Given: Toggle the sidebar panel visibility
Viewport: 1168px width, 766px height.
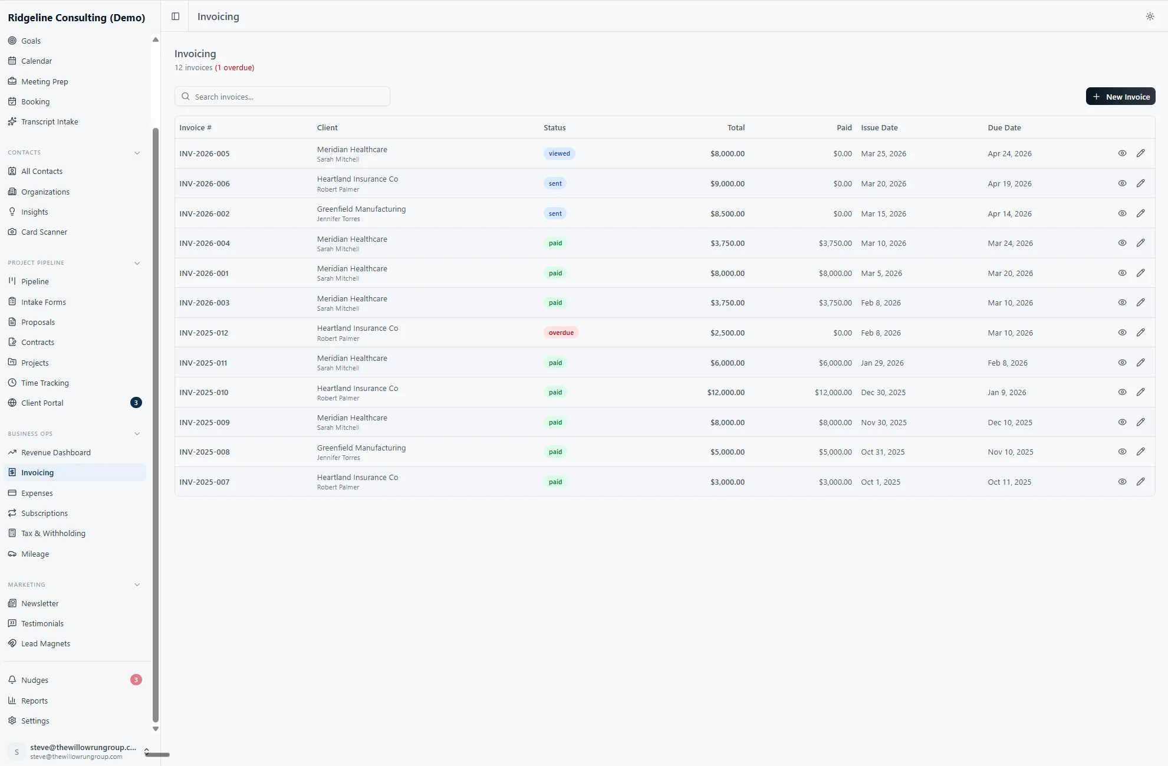Looking at the screenshot, I should click(175, 16).
